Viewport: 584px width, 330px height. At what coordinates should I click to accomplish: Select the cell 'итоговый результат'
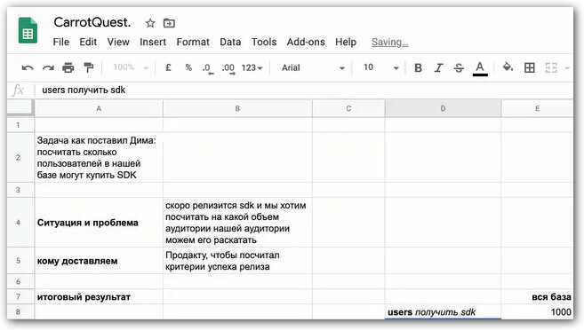click(x=99, y=296)
